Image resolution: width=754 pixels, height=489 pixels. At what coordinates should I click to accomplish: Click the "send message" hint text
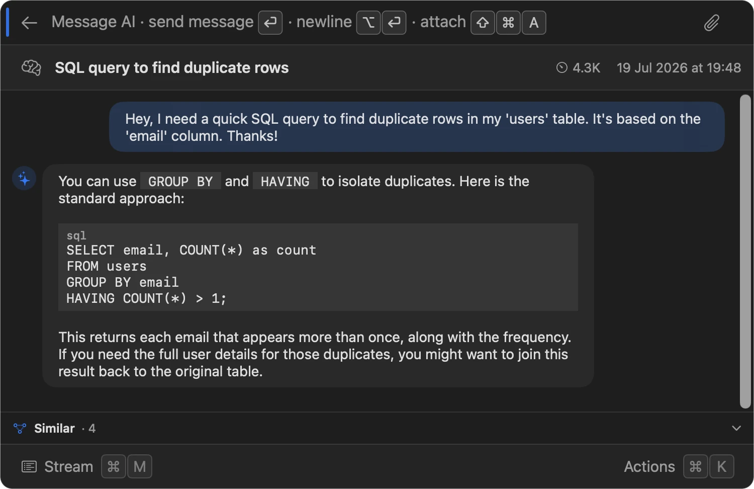[201, 22]
